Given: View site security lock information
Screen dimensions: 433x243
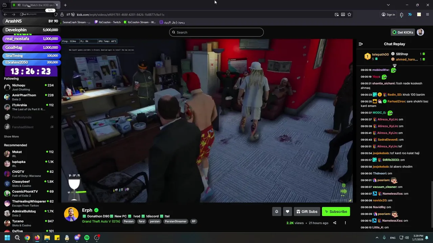Looking at the screenshot, I should [x=62, y=15].
